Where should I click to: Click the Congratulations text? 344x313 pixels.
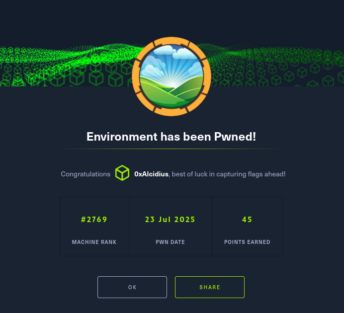(86, 174)
